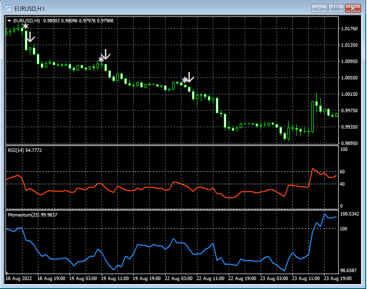Select the first star signal near 18 Aug
This screenshot has width=367, height=289.
pyautogui.click(x=26, y=26)
